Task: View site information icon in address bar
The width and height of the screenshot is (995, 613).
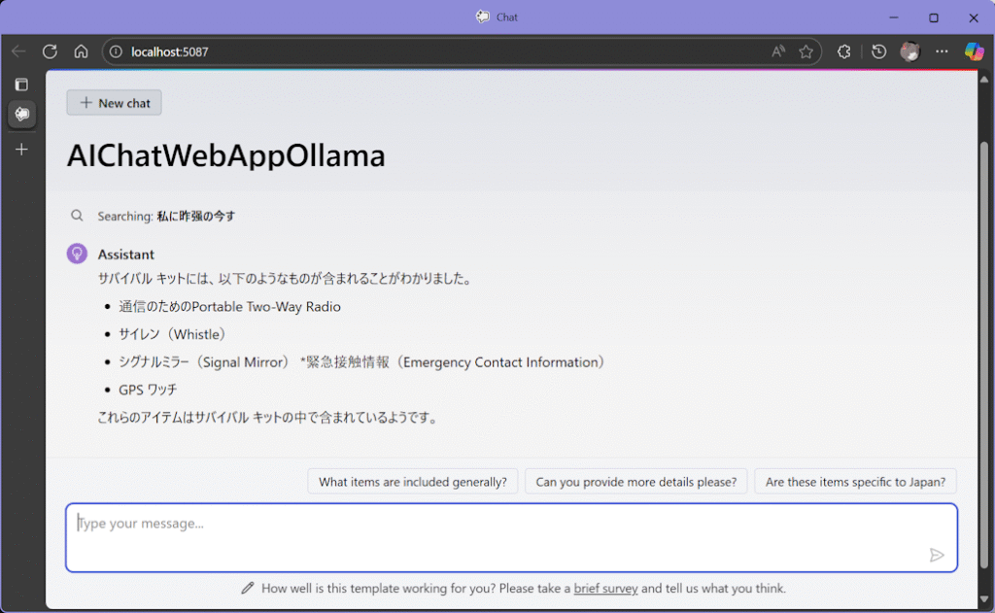Action: (x=116, y=51)
